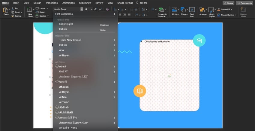Click the Cut scissors icon

[12, 8]
